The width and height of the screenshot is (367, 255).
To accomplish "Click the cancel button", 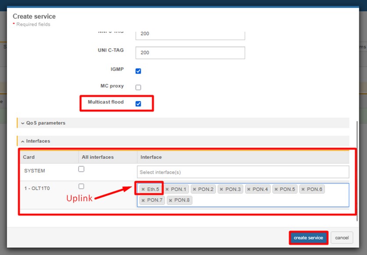I will coord(342,238).
